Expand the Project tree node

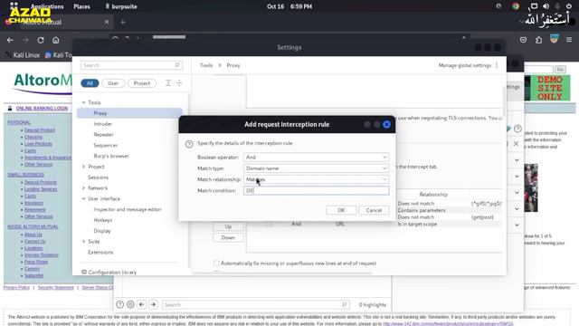point(83,167)
